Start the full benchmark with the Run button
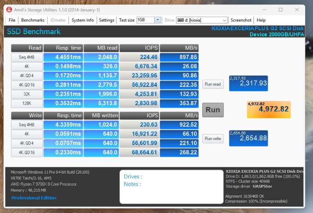313x213 pixels. 213,110
